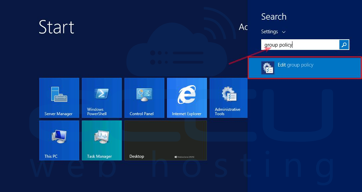Focus the search box containing 'group policy'

[300, 45]
